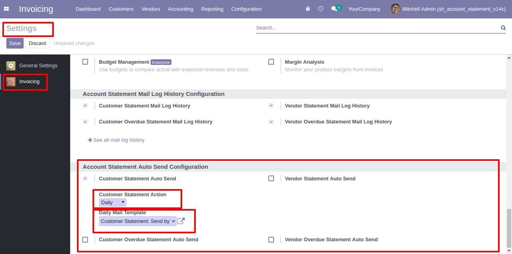
Task: Toggle Vendor Statement Mail Log History checkbox
Action: click(271, 106)
